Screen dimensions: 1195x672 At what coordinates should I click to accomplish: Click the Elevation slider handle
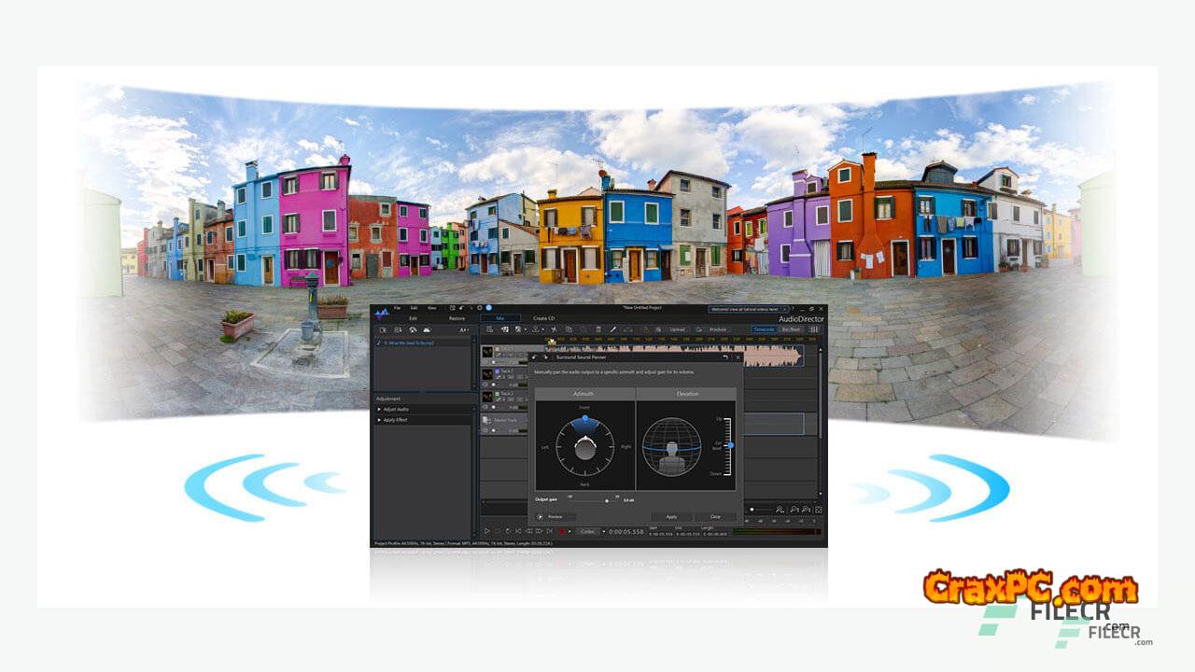(x=730, y=445)
